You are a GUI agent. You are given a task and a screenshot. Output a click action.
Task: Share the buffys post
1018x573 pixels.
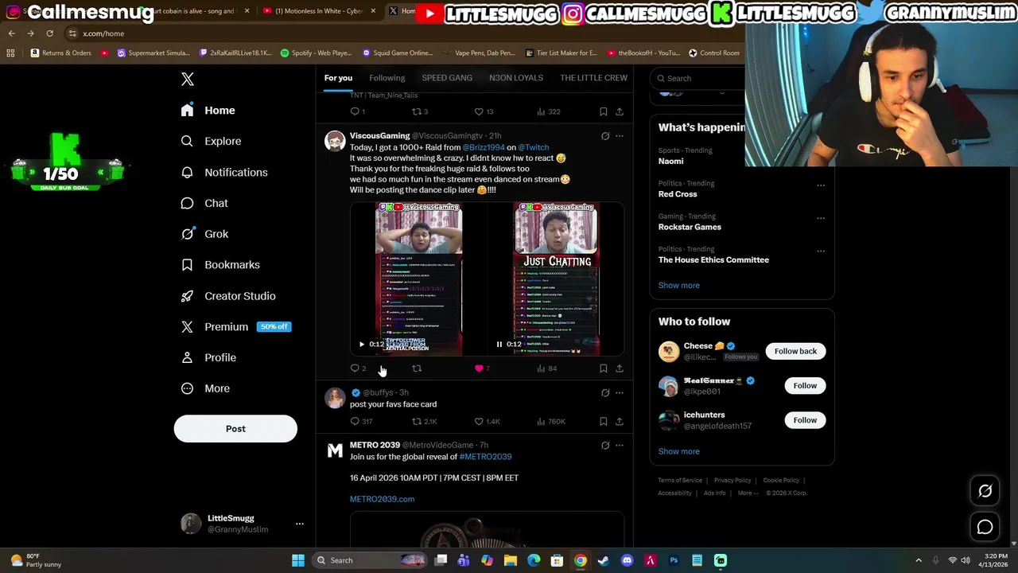(620, 421)
